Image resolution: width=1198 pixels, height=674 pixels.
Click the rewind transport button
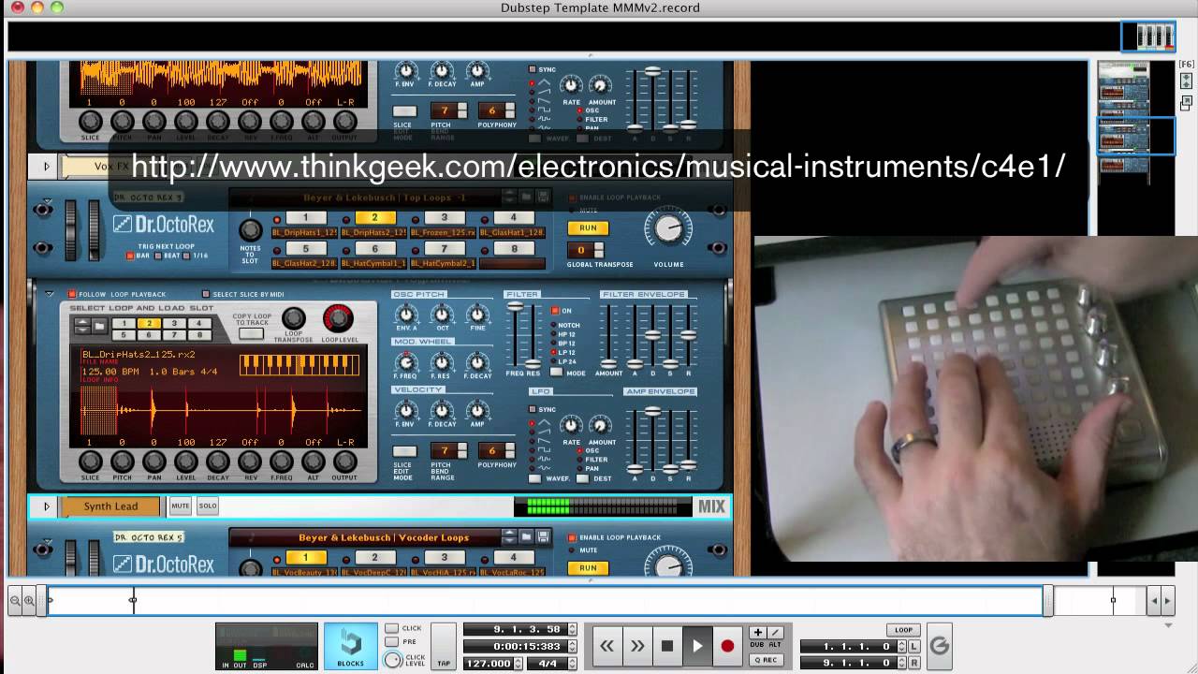click(x=606, y=646)
